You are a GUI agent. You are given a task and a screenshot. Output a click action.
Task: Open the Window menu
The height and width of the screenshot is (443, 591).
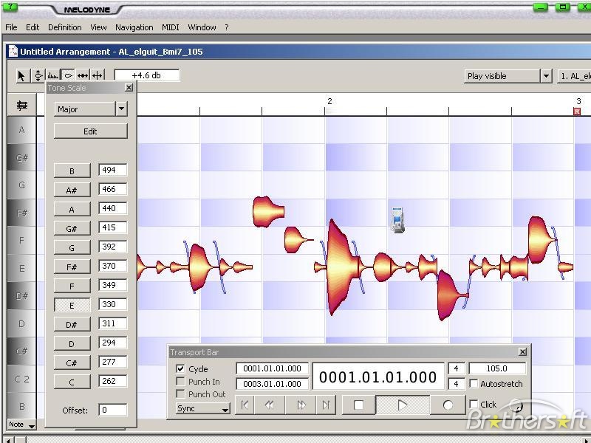pos(202,27)
